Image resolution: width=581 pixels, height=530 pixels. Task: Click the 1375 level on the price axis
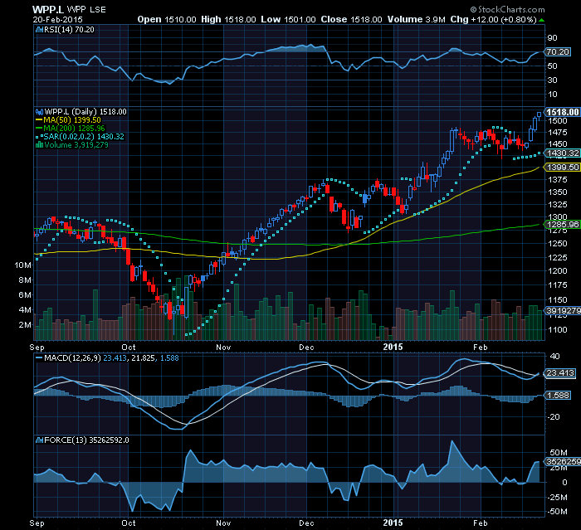[x=558, y=180]
